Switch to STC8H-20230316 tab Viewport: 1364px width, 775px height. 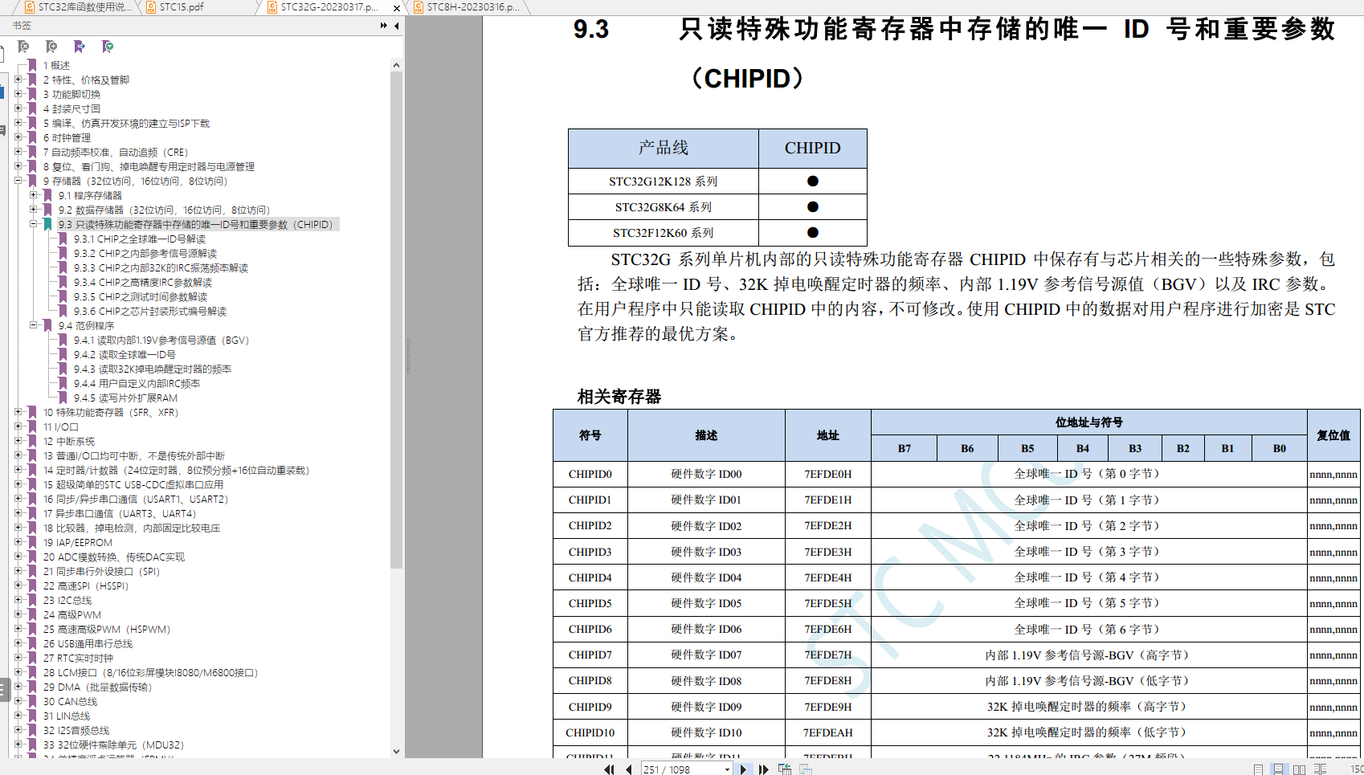click(472, 7)
